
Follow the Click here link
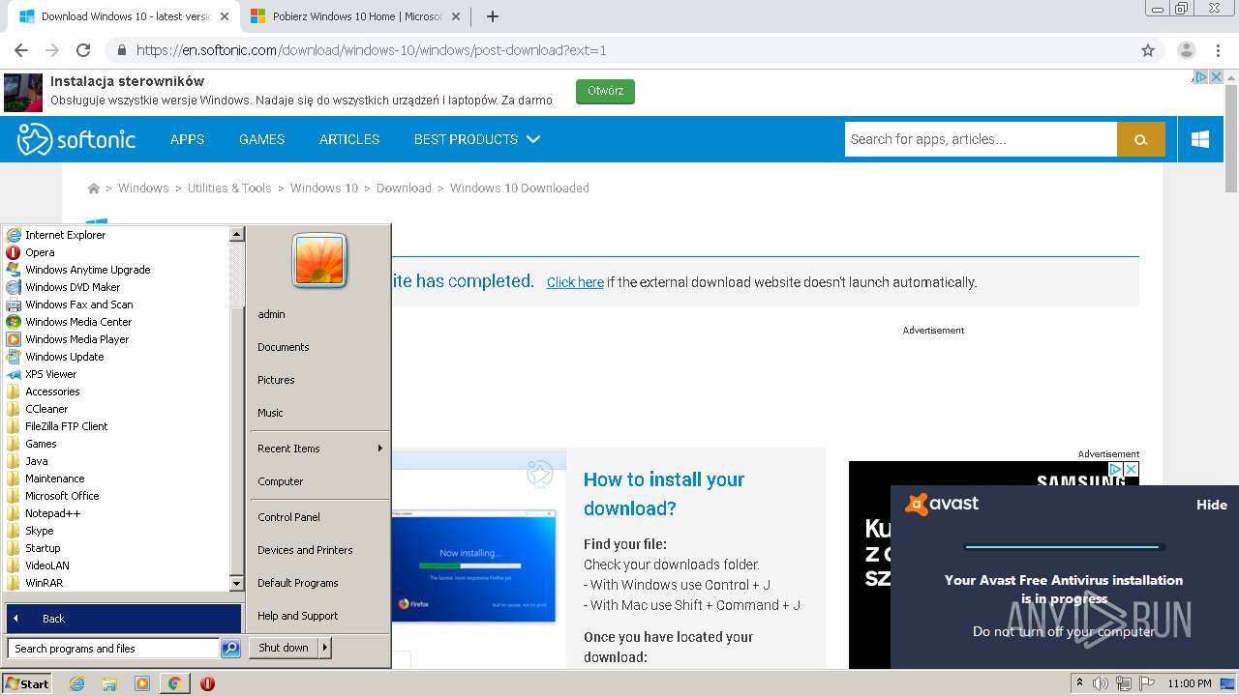(575, 282)
